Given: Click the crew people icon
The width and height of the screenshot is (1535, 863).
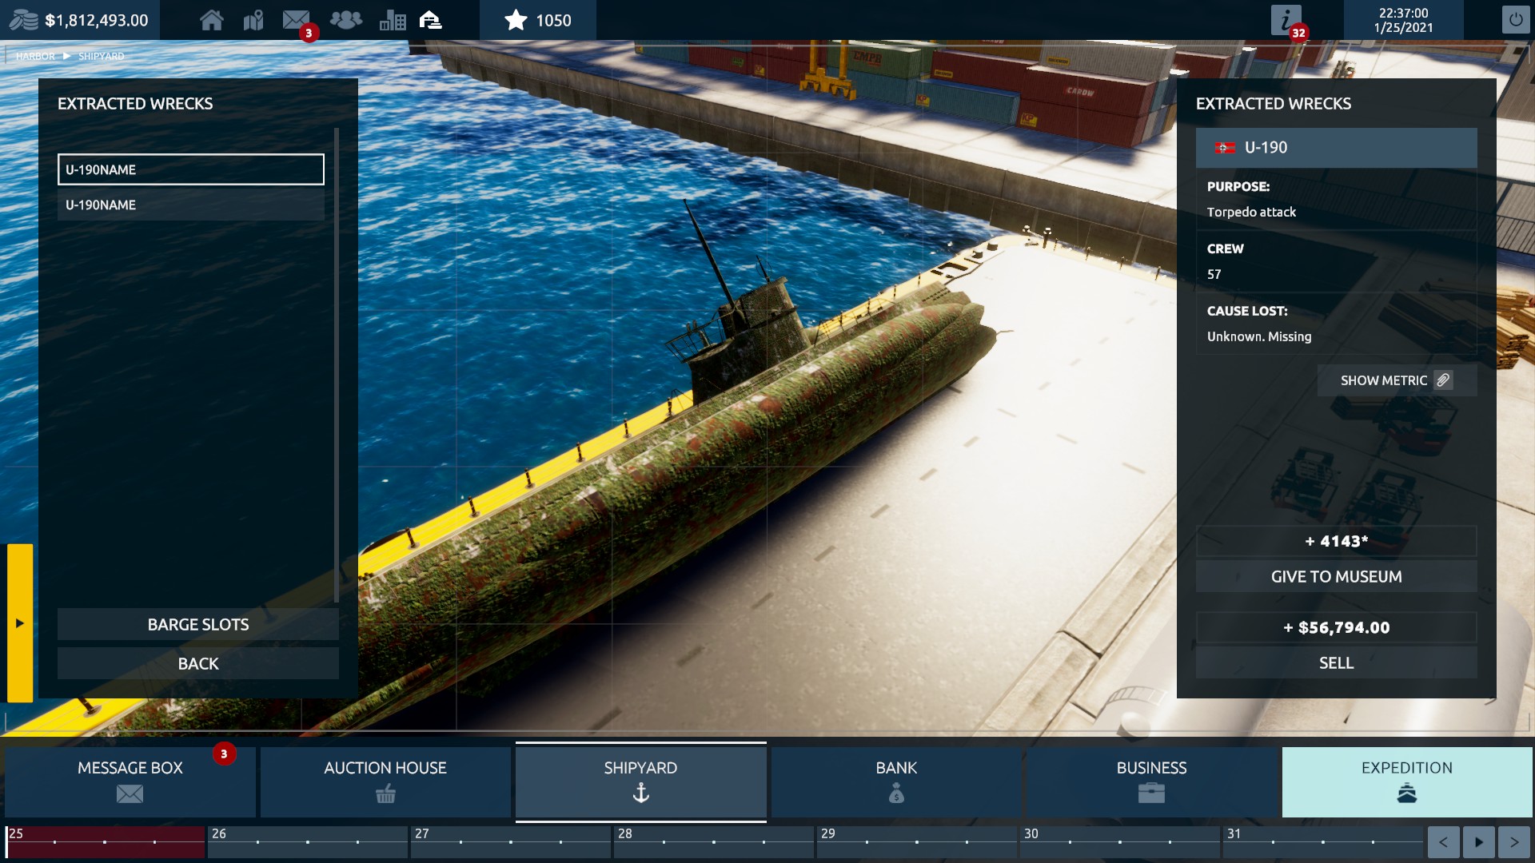Looking at the screenshot, I should pos(345,20).
